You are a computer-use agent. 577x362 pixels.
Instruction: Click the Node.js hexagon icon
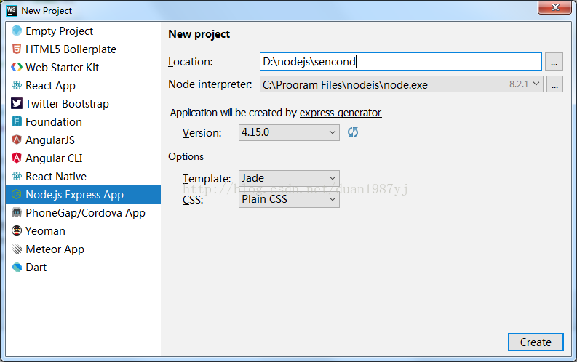17,194
